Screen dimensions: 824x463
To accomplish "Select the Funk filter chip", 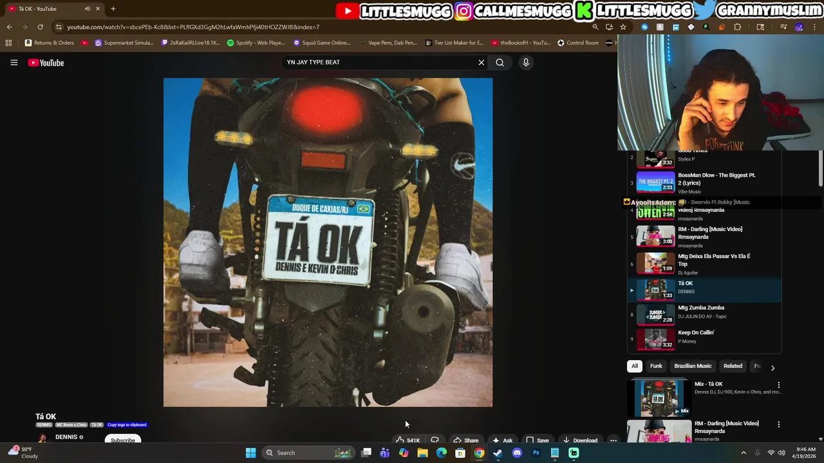I will tap(656, 366).
